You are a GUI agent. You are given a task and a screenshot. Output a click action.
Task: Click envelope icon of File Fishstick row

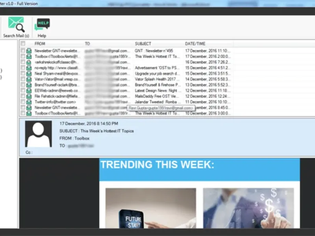point(29,96)
